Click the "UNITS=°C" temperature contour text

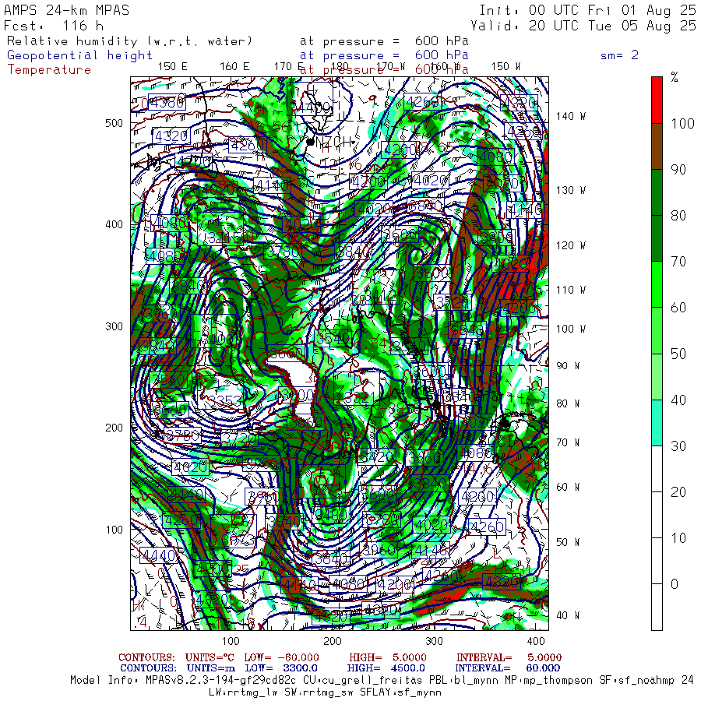211,657
